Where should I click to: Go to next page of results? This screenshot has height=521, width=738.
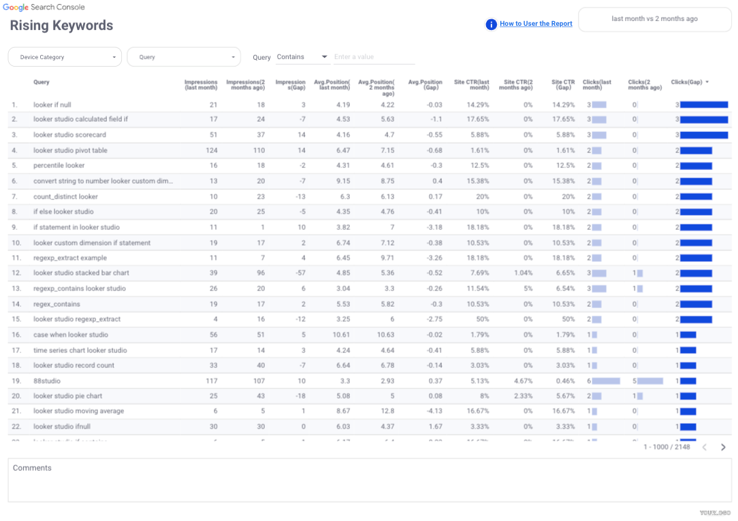723,447
